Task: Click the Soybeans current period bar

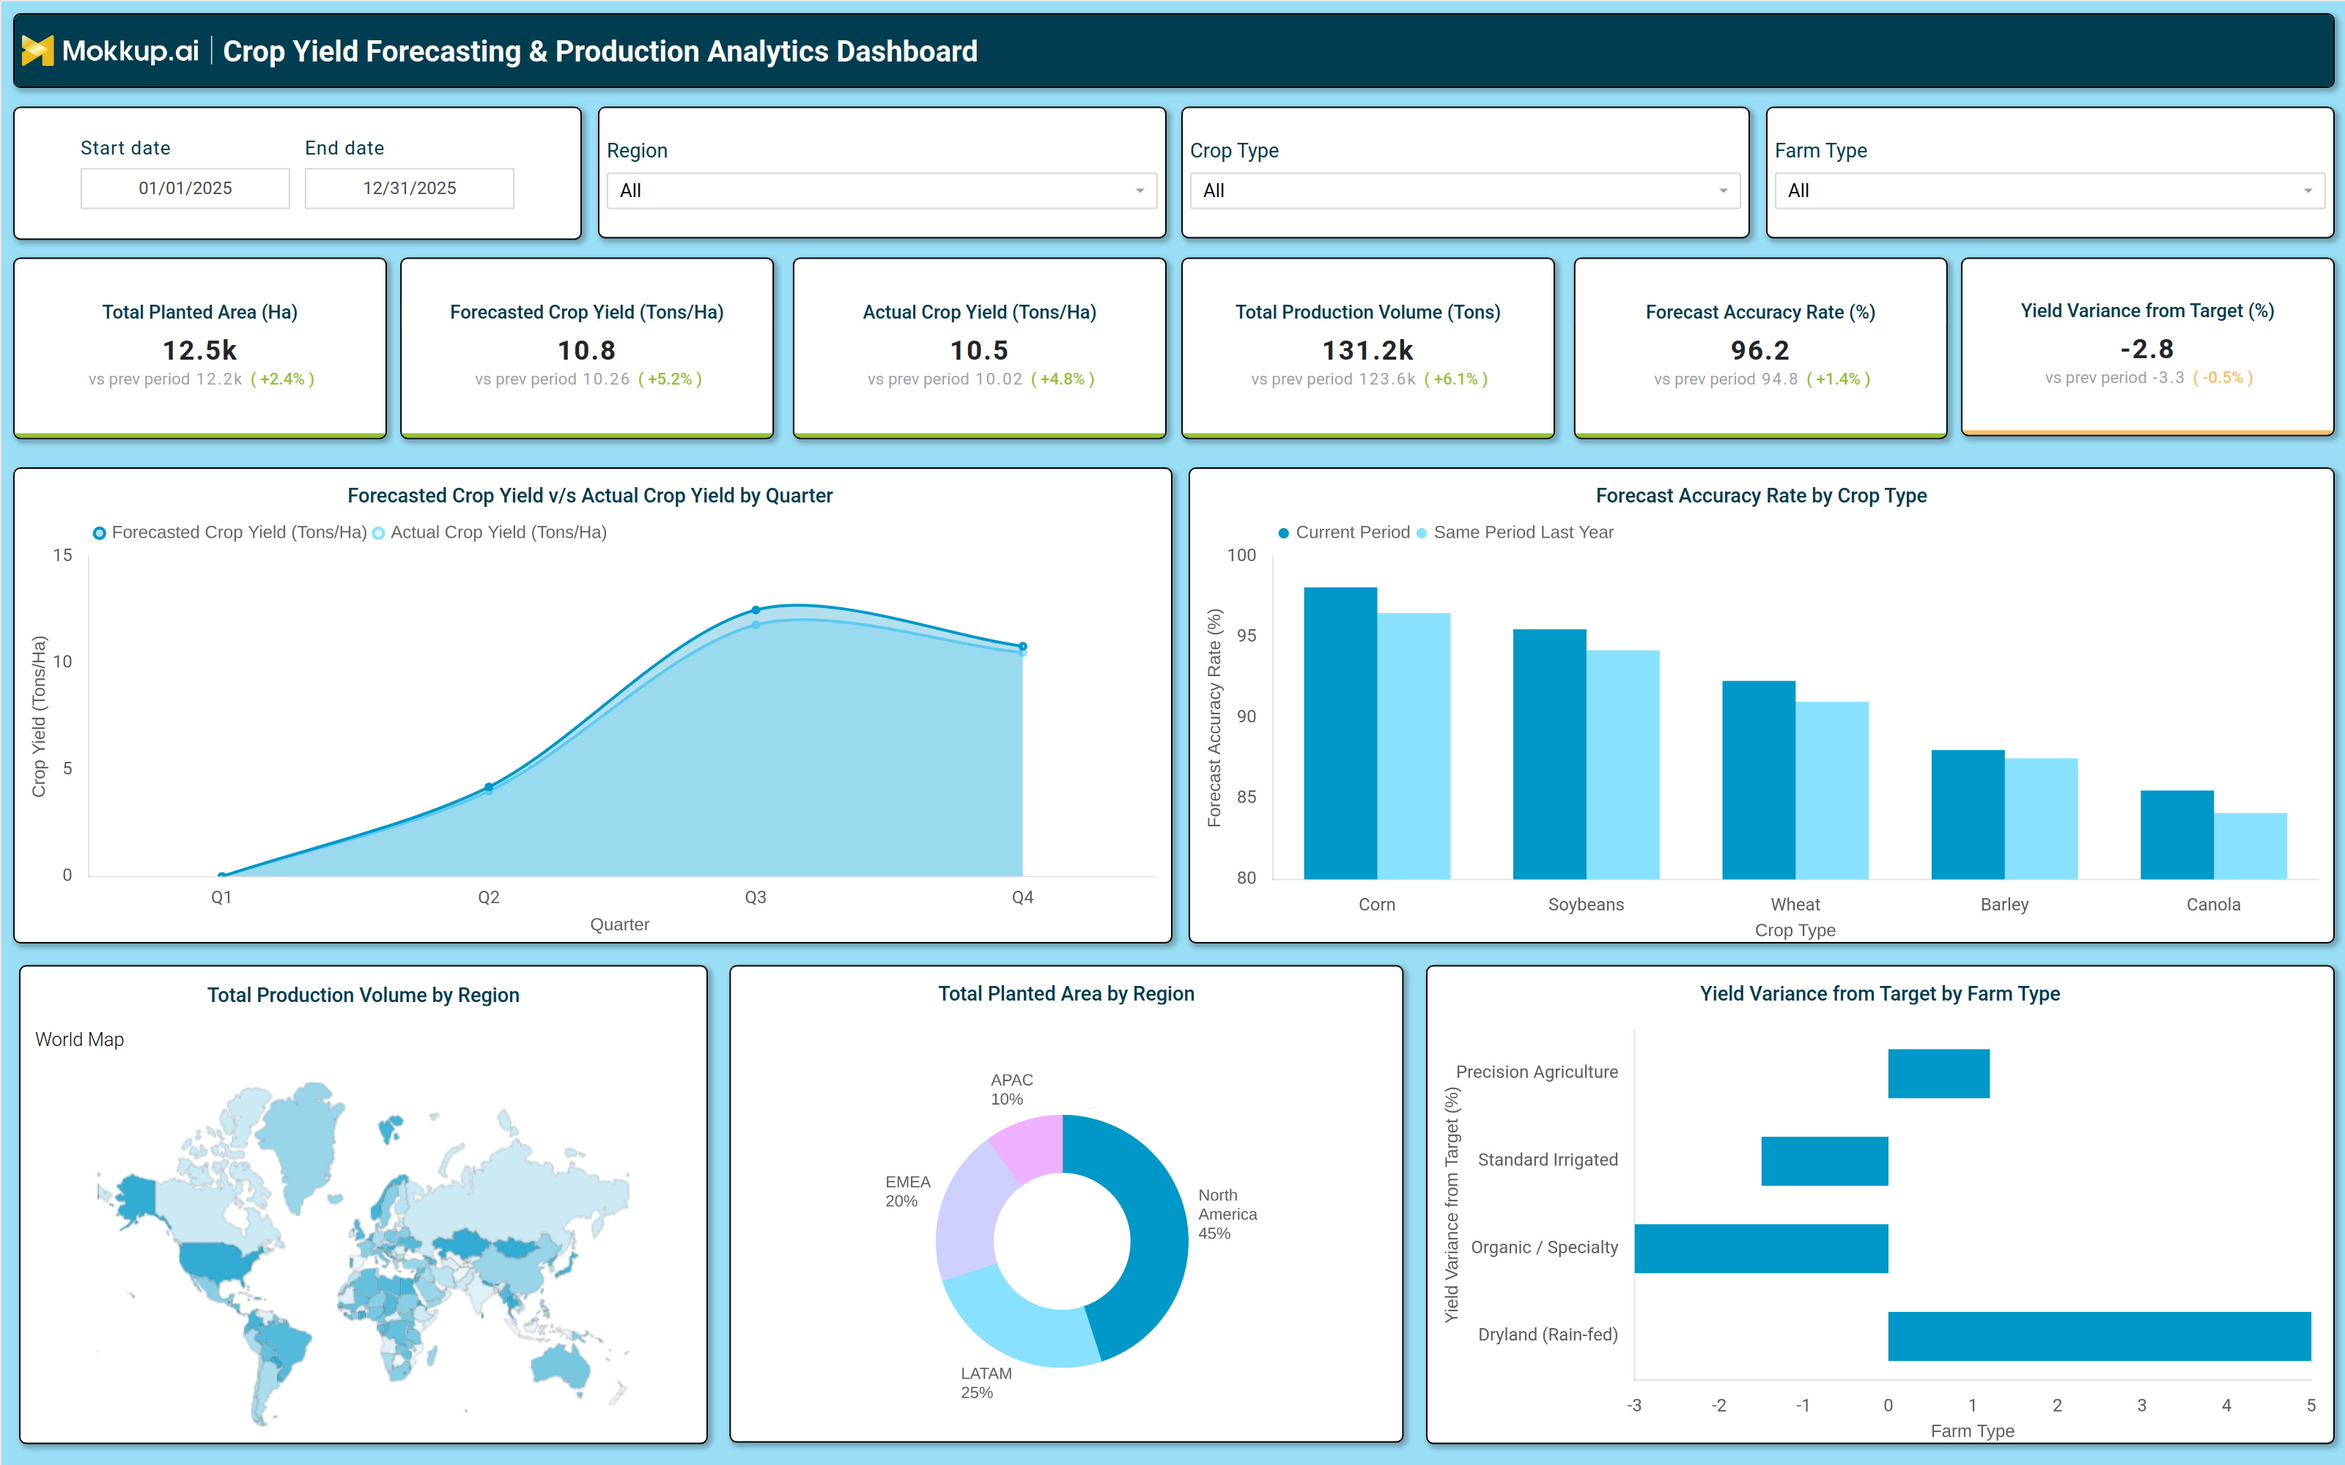Action: [x=1549, y=754]
